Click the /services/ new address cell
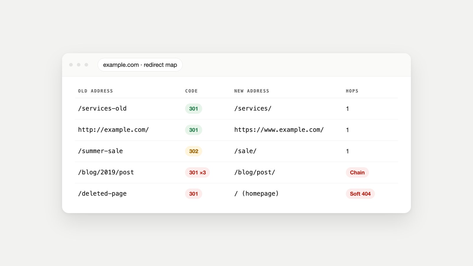473x266 pixels. 253,108
